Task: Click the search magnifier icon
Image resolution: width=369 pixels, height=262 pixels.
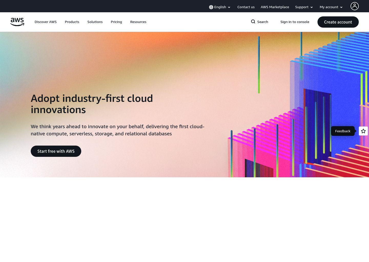Action: pos(253,22)
